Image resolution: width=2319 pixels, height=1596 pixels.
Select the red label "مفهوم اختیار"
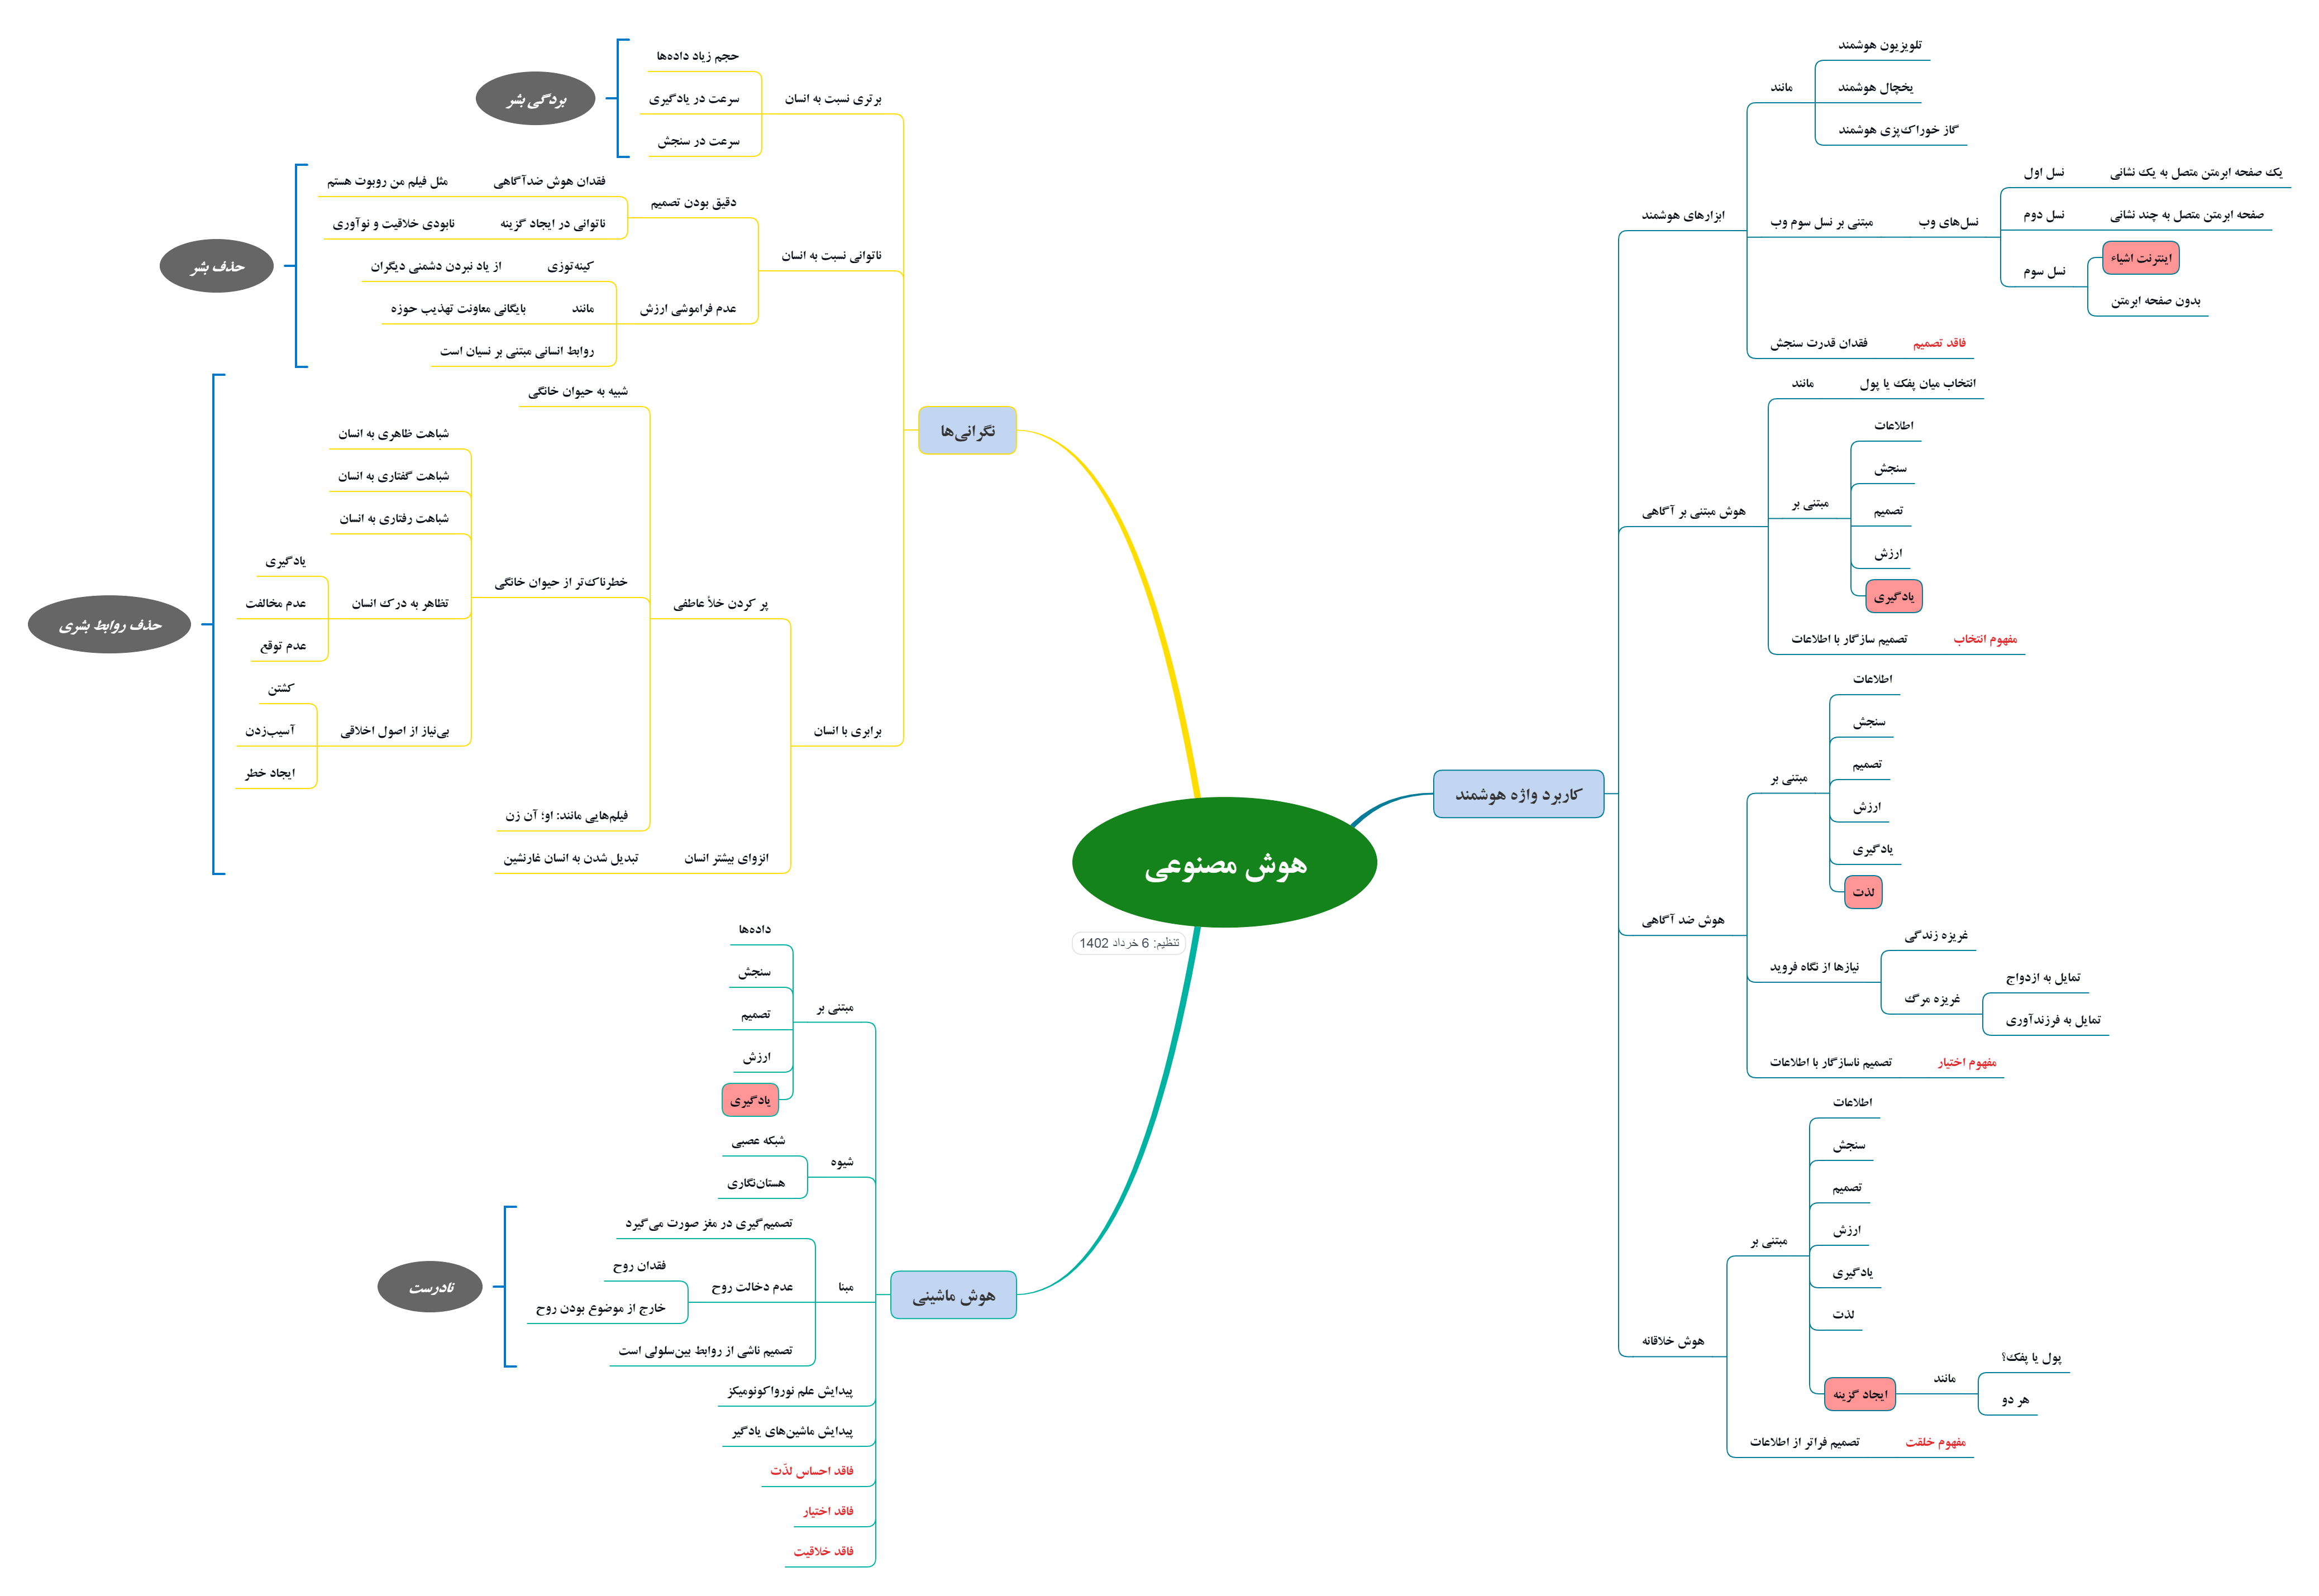click(x=1966, y=1062)
